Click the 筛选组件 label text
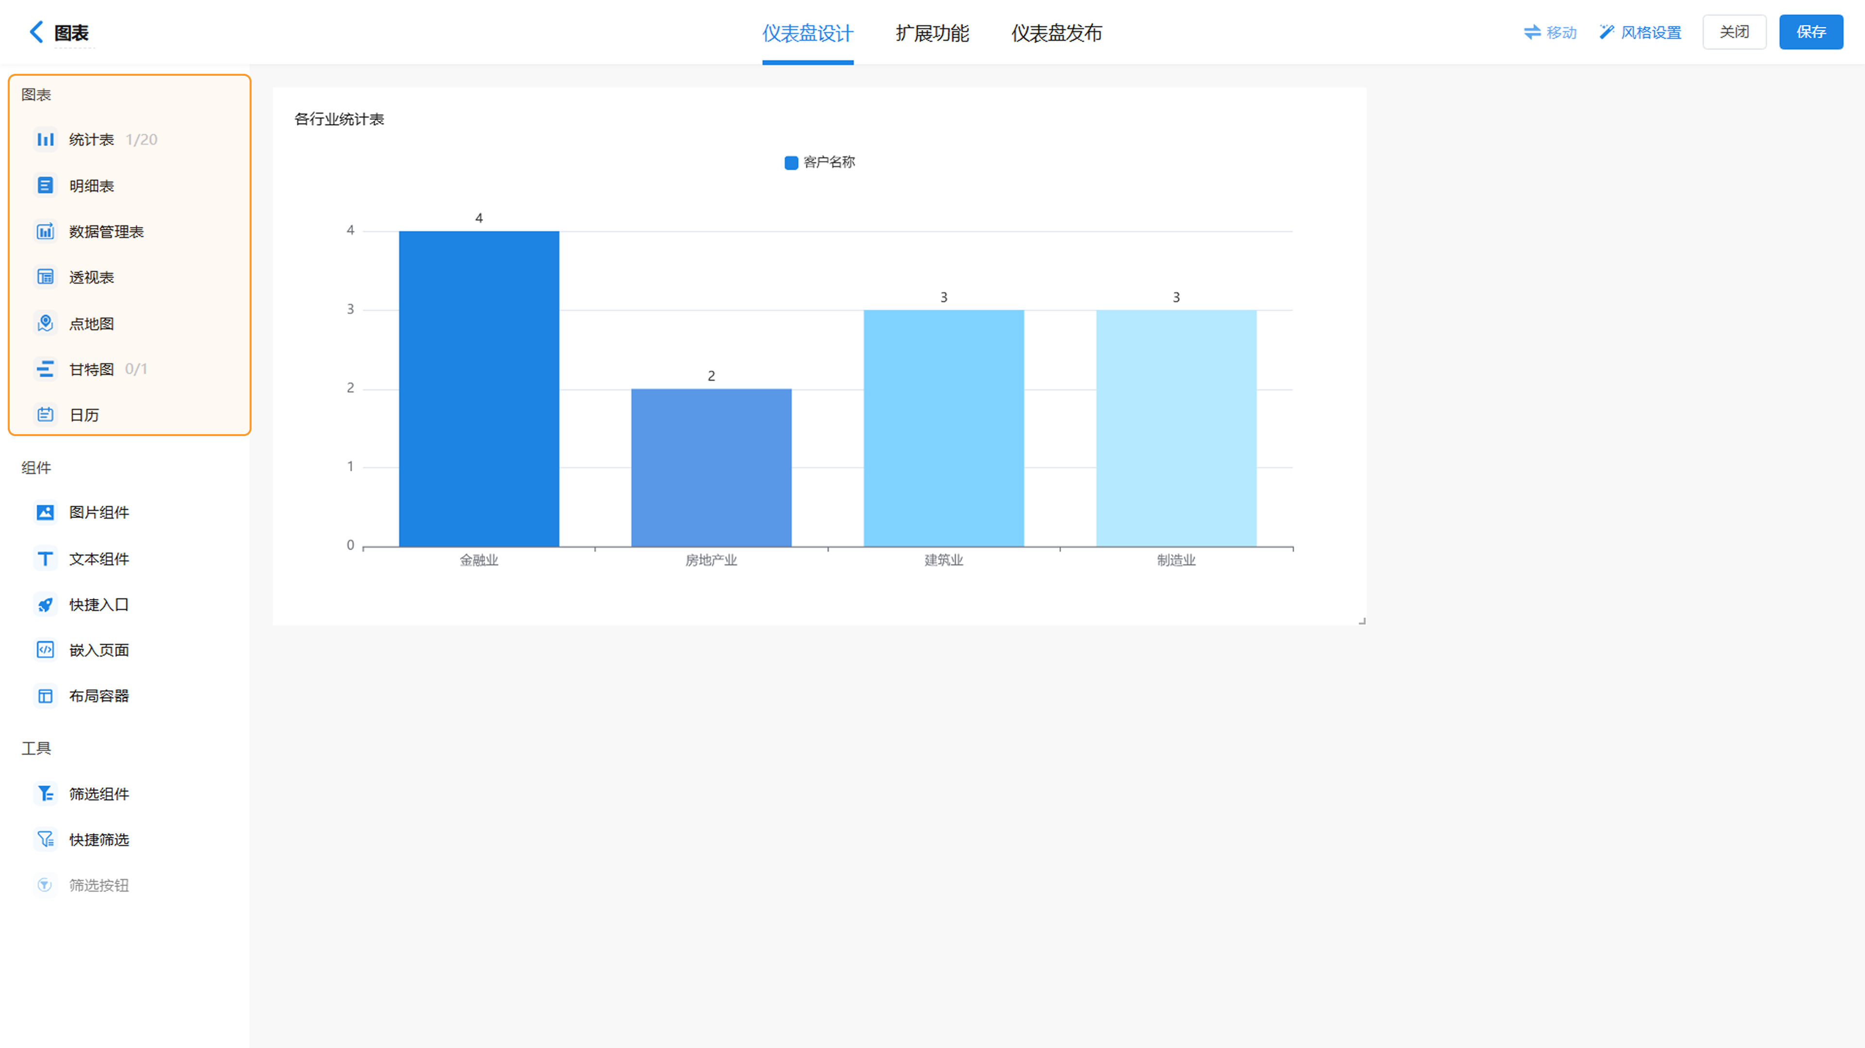Screen dimensions: 1865x1048 click(99, 794)
